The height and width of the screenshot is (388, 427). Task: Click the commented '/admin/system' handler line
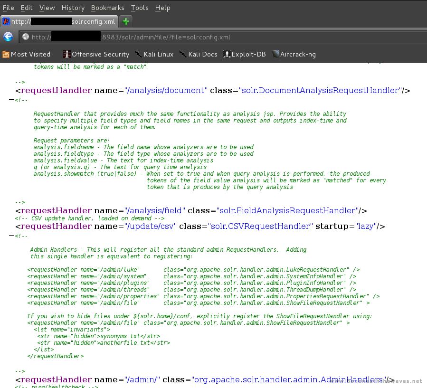tap(192, 276)
